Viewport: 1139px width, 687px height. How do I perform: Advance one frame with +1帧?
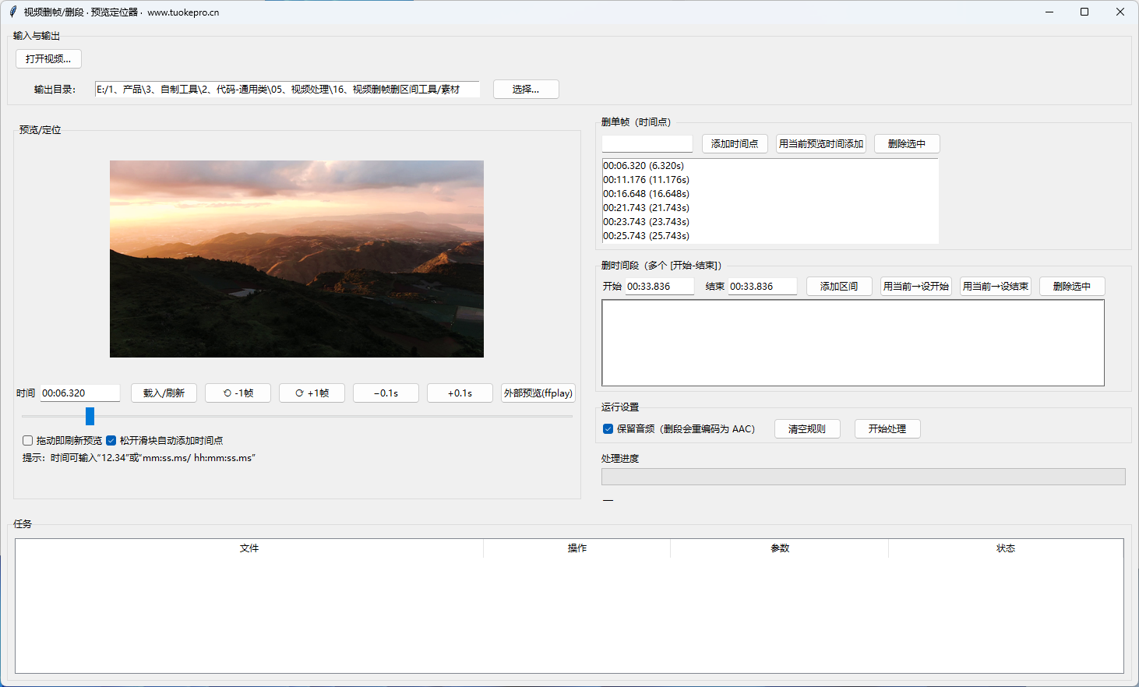(x=312, y=393)
